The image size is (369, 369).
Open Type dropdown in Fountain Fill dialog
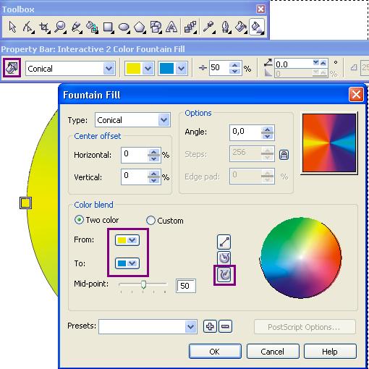pos(164,120)
